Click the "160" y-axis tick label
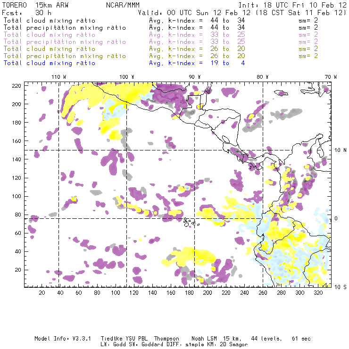Screen dimensions: 349x349 click(x=17, y=141)
